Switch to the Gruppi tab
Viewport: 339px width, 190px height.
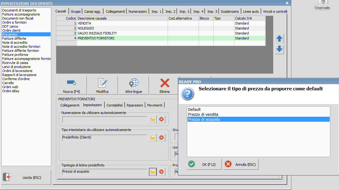[76, 11]
